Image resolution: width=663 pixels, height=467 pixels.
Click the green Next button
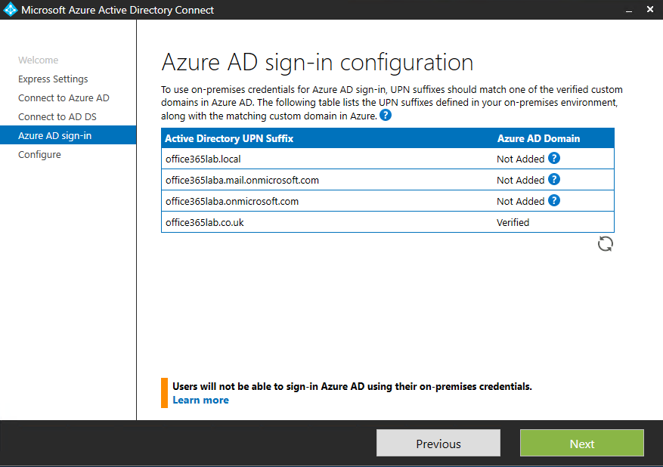click(582, 444)
